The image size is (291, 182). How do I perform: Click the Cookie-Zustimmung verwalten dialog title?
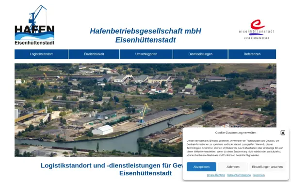click(x=236, y=132)
